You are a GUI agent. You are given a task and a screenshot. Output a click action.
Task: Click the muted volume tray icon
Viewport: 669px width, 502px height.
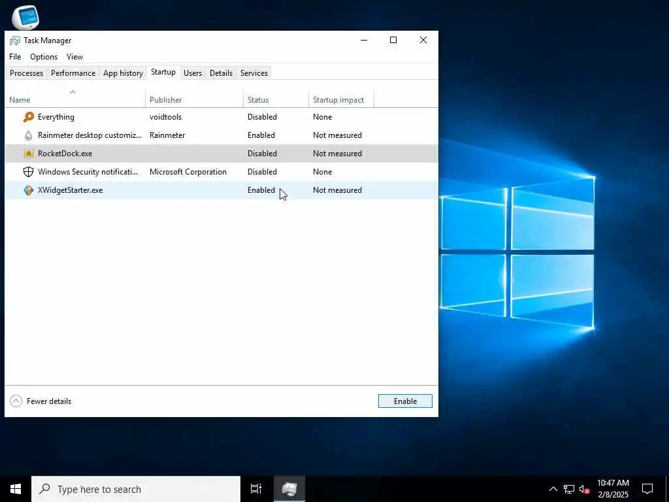point(584,489)
